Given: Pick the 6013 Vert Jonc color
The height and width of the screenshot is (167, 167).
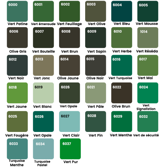Looking at the screenshot, I should [43, 65].
